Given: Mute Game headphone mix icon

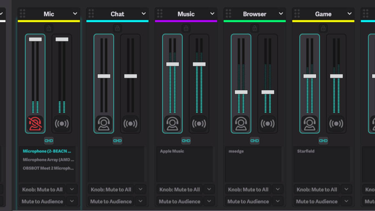Looking at the screenshot, I should tap(310, 124).
